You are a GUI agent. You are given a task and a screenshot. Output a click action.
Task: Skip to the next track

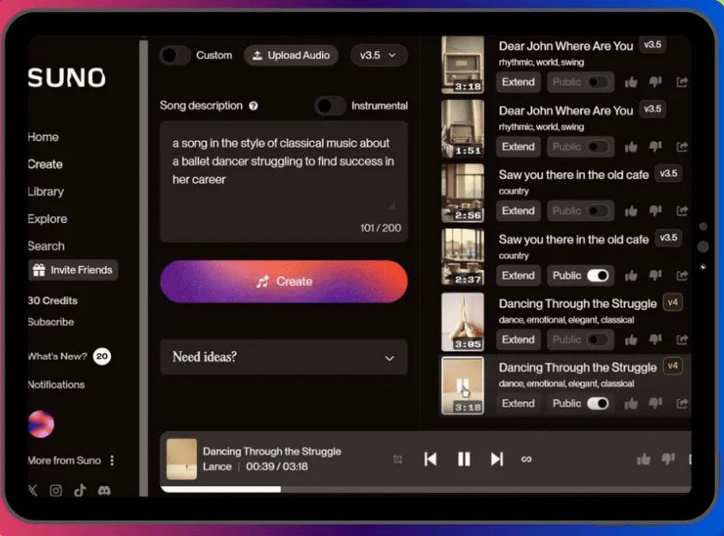[x=497, y=459]
